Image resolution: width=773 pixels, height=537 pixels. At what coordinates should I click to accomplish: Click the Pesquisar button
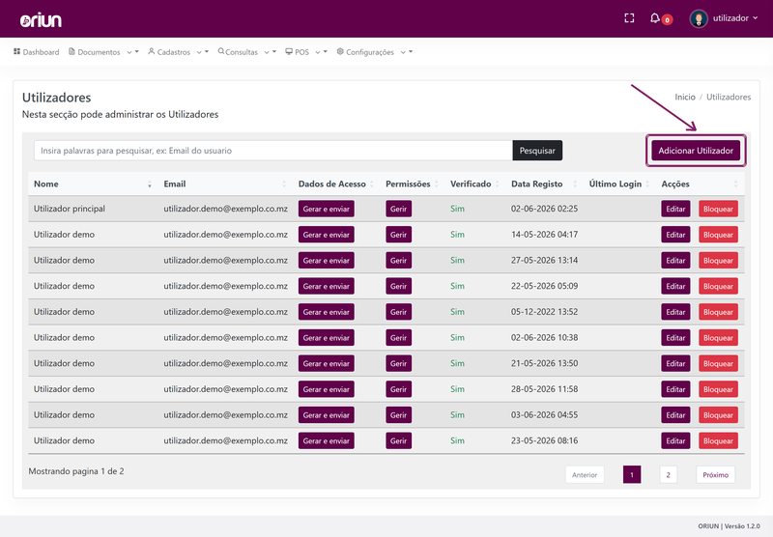click(537, 151)
